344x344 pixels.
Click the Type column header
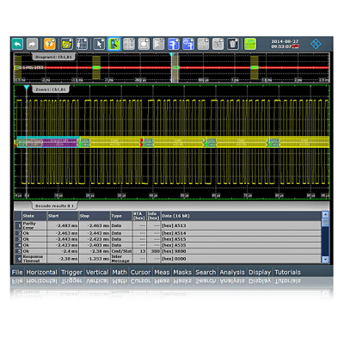(x=121, y=216)
